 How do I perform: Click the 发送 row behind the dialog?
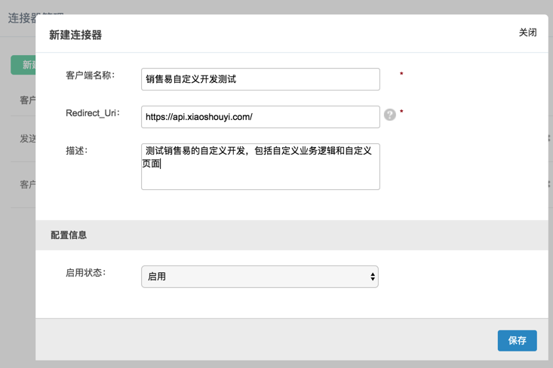pos(27,139)
